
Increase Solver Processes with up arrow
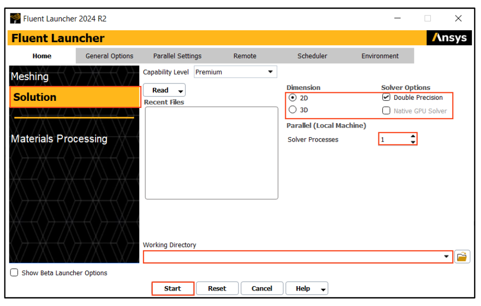click(x=413, y=136)
